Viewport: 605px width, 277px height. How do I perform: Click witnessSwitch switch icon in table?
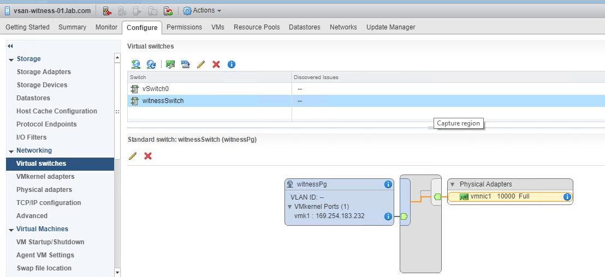134,101
